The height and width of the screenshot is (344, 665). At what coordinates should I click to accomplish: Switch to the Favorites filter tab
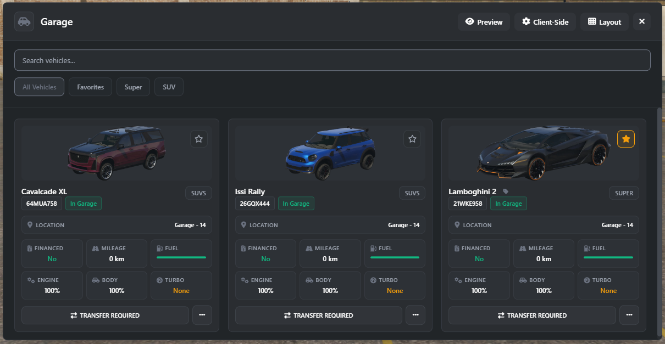click(90, 87)
